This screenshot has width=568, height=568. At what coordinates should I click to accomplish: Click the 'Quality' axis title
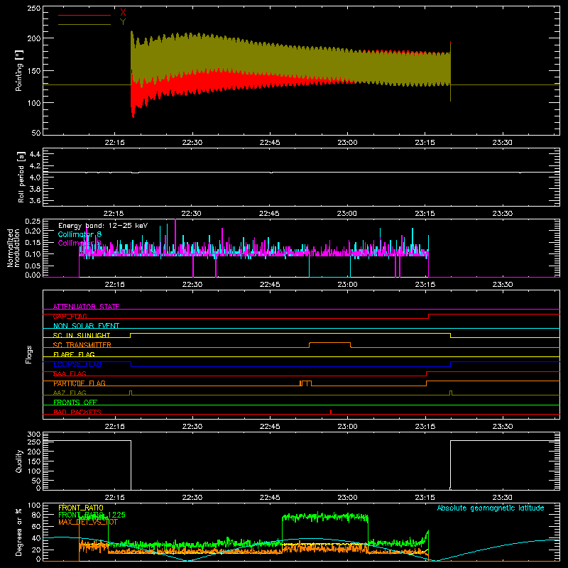click(x=19, y=461)
